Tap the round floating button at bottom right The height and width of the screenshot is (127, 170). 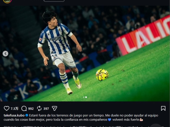click(x=156, y=126)
